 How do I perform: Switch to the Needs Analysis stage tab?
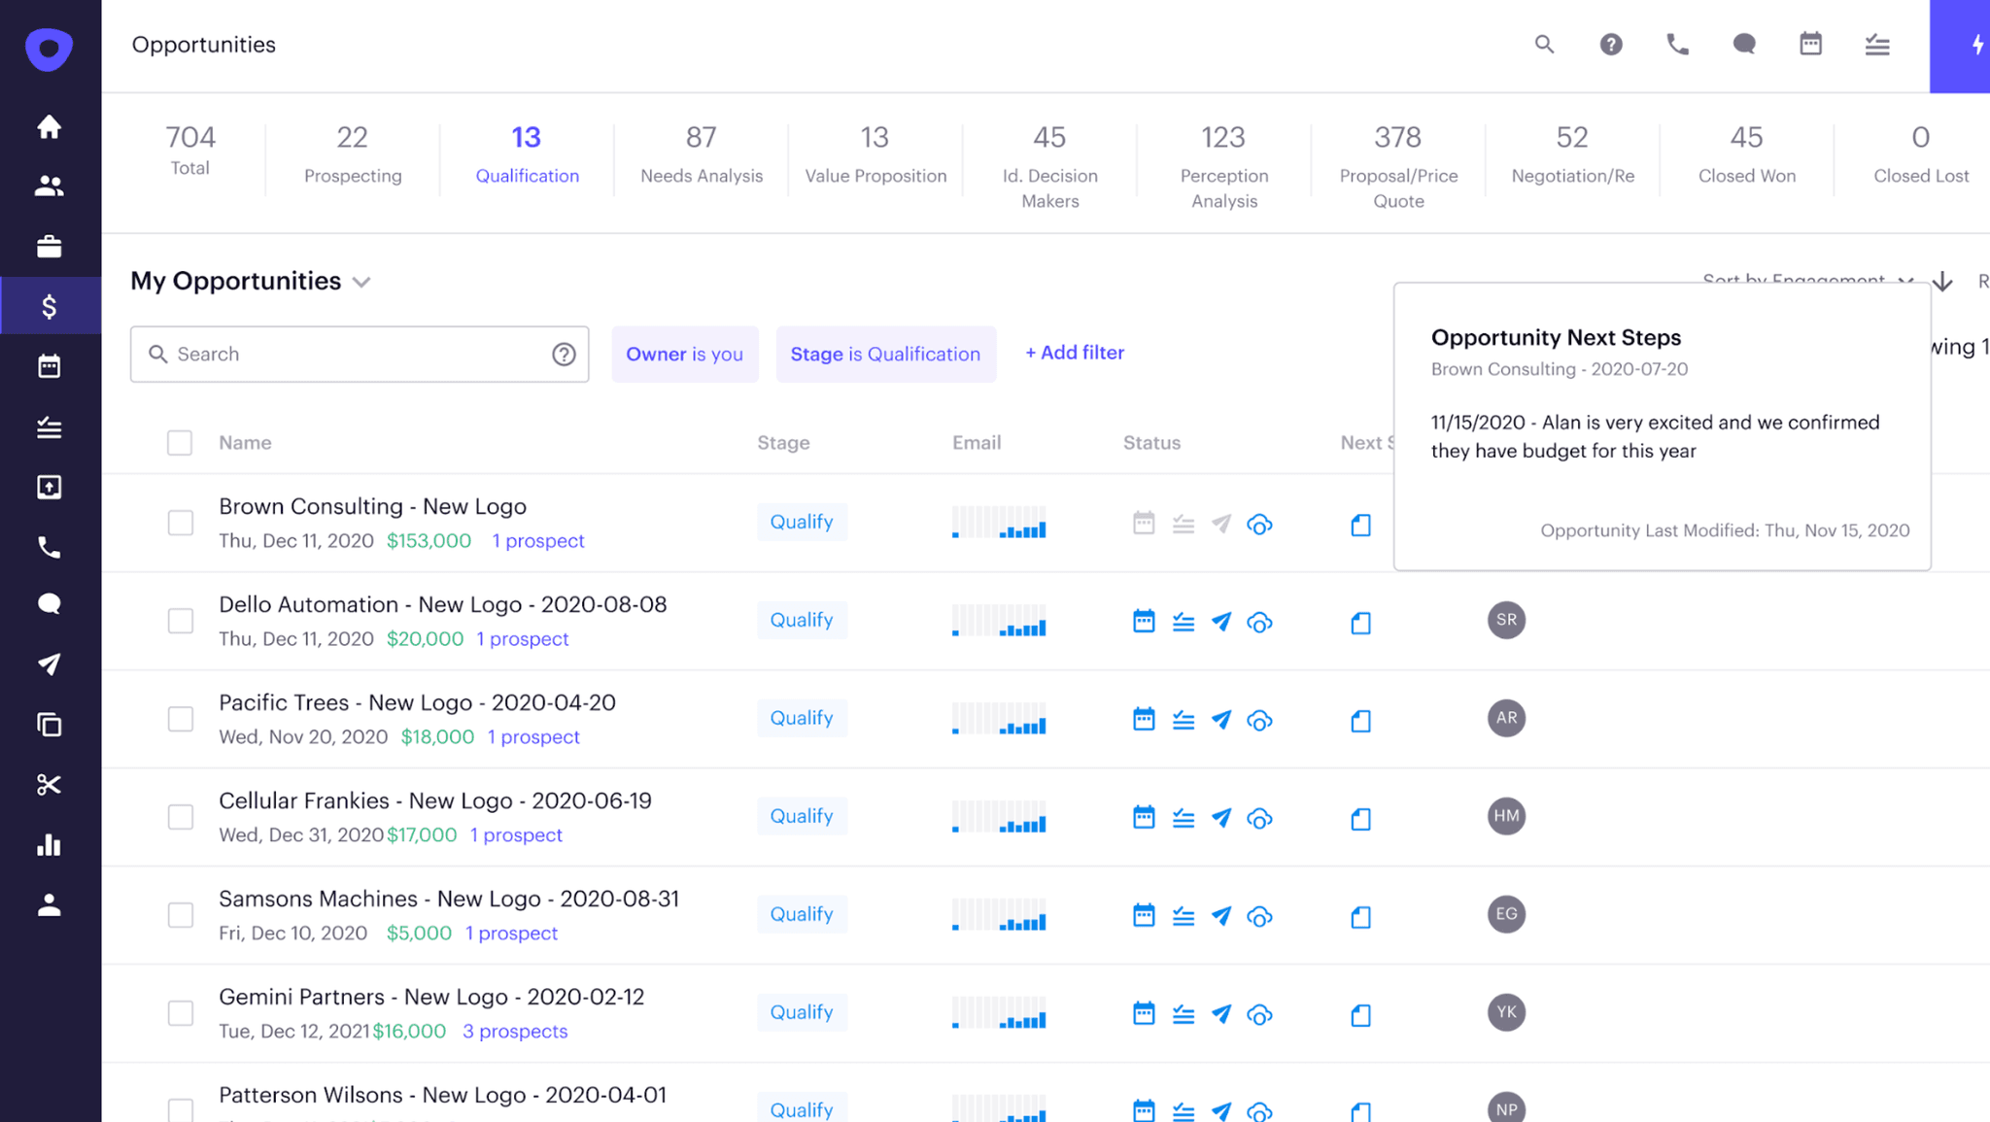coord(701,155)
